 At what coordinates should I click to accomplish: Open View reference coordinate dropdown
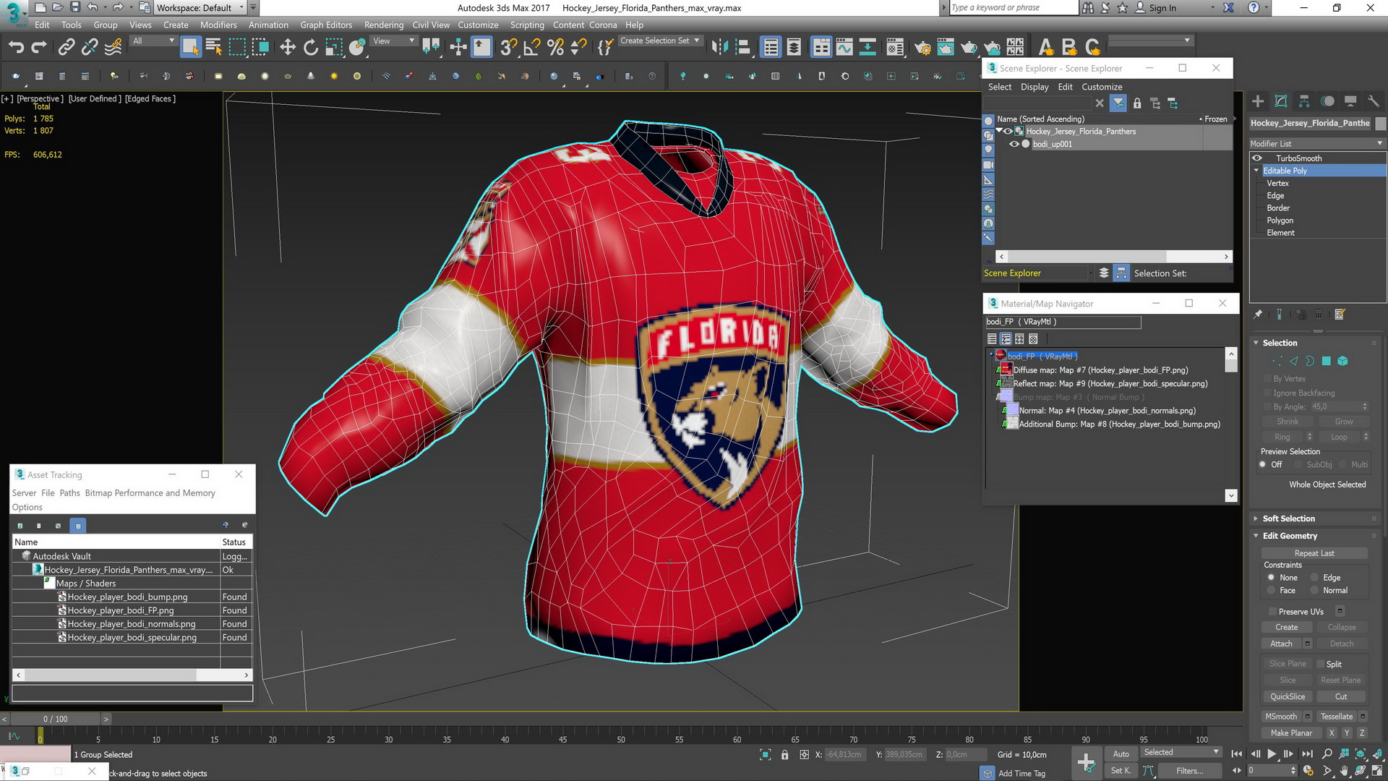click(x=393, y=41)
